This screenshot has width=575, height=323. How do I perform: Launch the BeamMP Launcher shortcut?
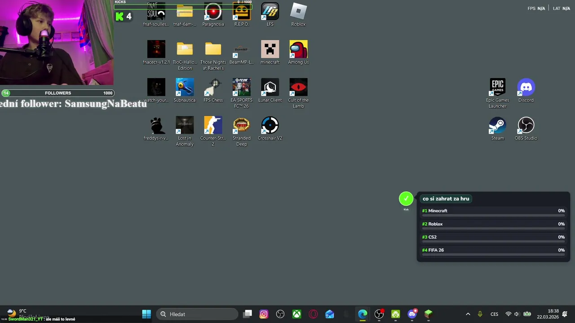241,52
